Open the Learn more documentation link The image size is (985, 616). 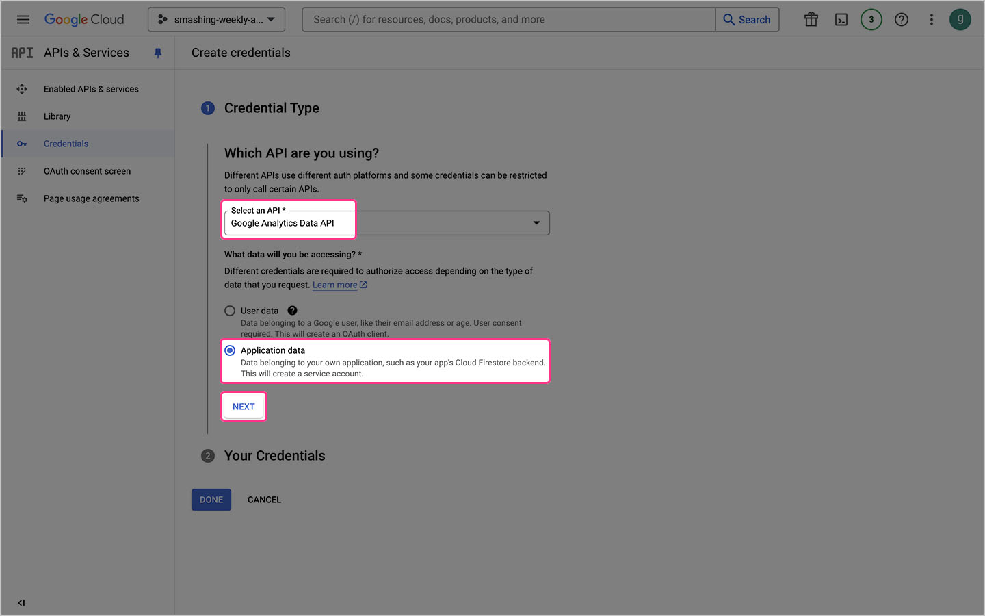coord(334,284)
